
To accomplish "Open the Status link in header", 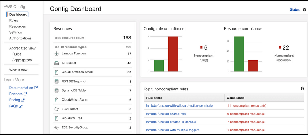I will tap(295, 9).
